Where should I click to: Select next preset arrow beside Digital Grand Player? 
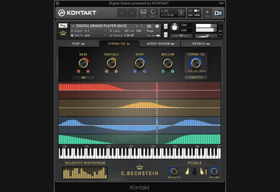pyautogui.click(x=142, y=26)
